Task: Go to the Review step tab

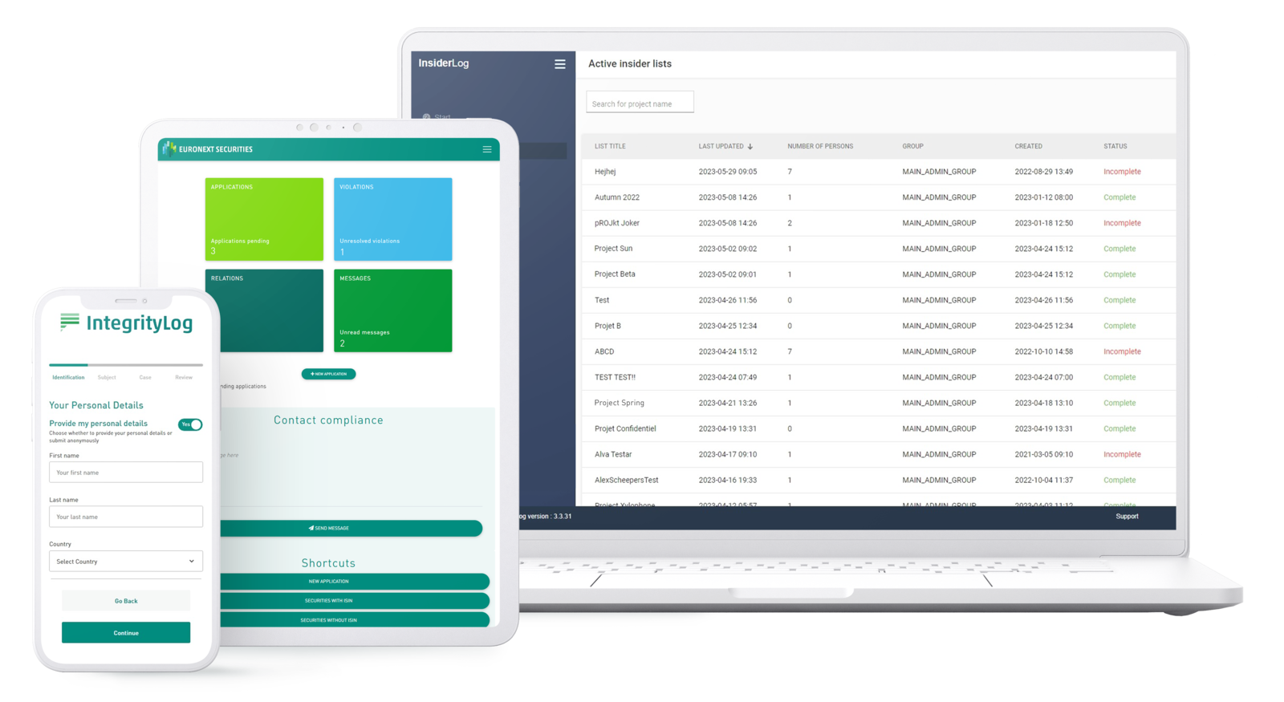Action: coord(184,377)
